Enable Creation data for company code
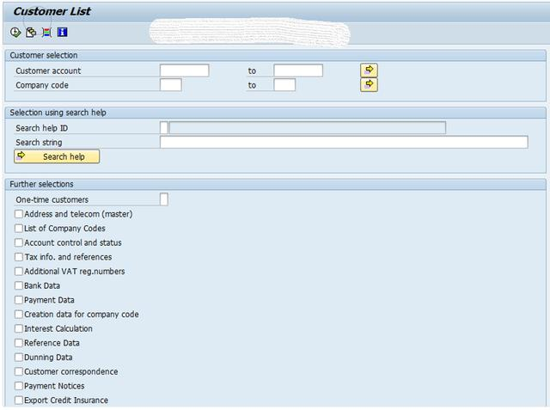The width and height of the screenshot is (550, 410). (x=19, y=315)
